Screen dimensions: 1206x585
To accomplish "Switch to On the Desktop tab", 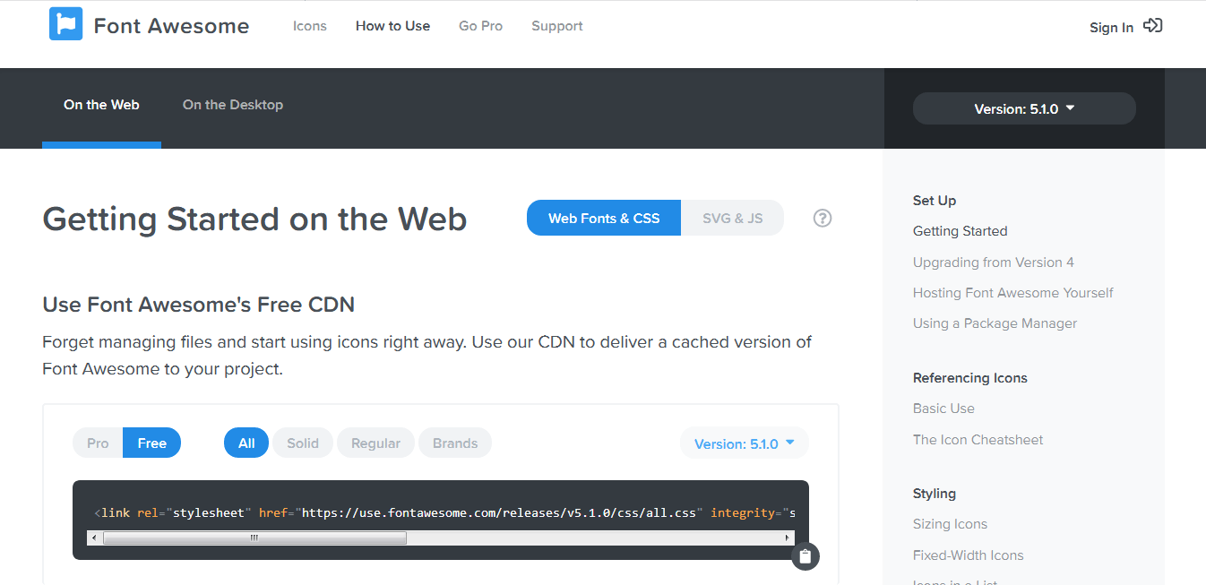I will (x=233, y=105).
